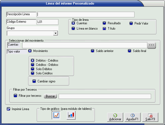Select the Título line type
The width and height of the screenshot is (165, 125).
(104, 29)
